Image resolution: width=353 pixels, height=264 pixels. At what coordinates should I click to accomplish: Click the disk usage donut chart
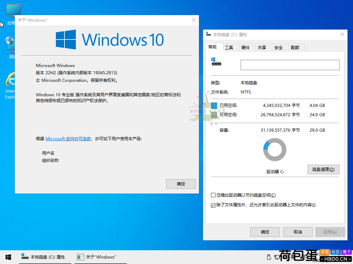coord(275,150)
